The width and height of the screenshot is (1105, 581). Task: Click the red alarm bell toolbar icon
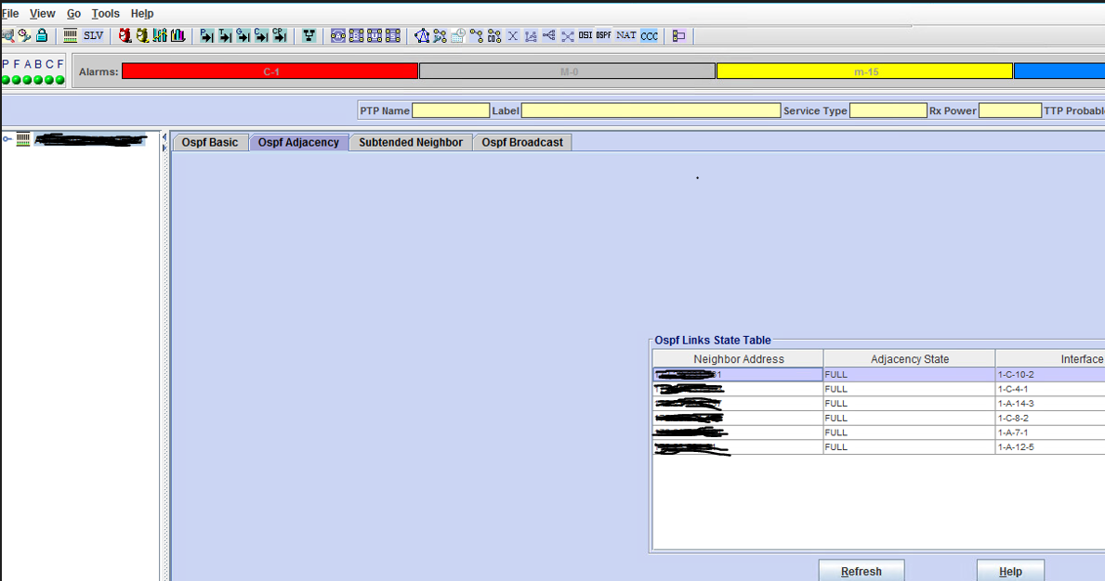pyautogui.click(x=125, y=35)
